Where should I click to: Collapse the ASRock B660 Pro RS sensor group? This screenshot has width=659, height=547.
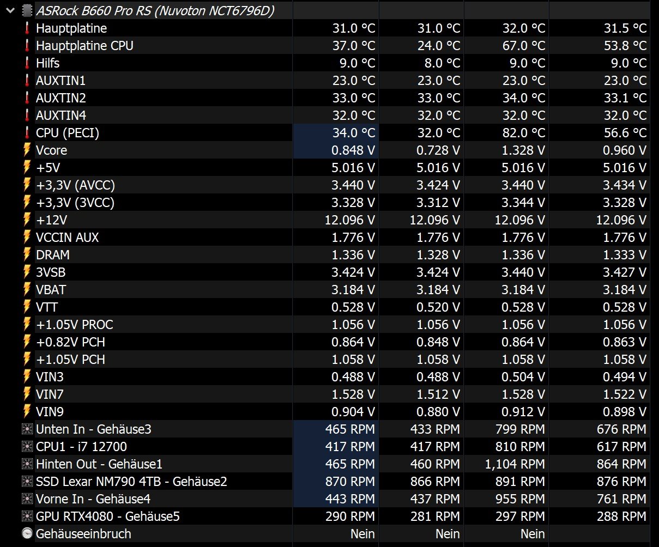pyautogui.click(x=9, y=10)
